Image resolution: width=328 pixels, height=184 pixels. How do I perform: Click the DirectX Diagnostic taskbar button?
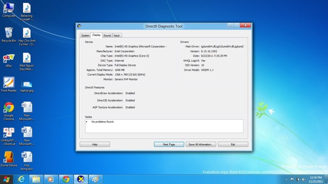81,179
